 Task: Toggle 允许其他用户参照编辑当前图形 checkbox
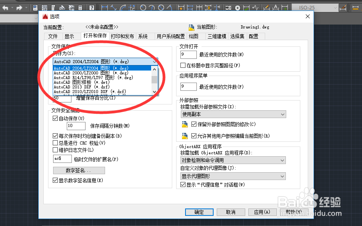point(194,136)
